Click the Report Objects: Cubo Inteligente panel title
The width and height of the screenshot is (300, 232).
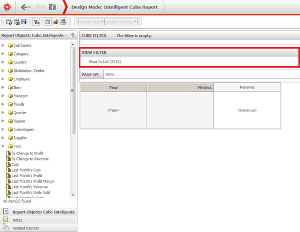point(34,35)
